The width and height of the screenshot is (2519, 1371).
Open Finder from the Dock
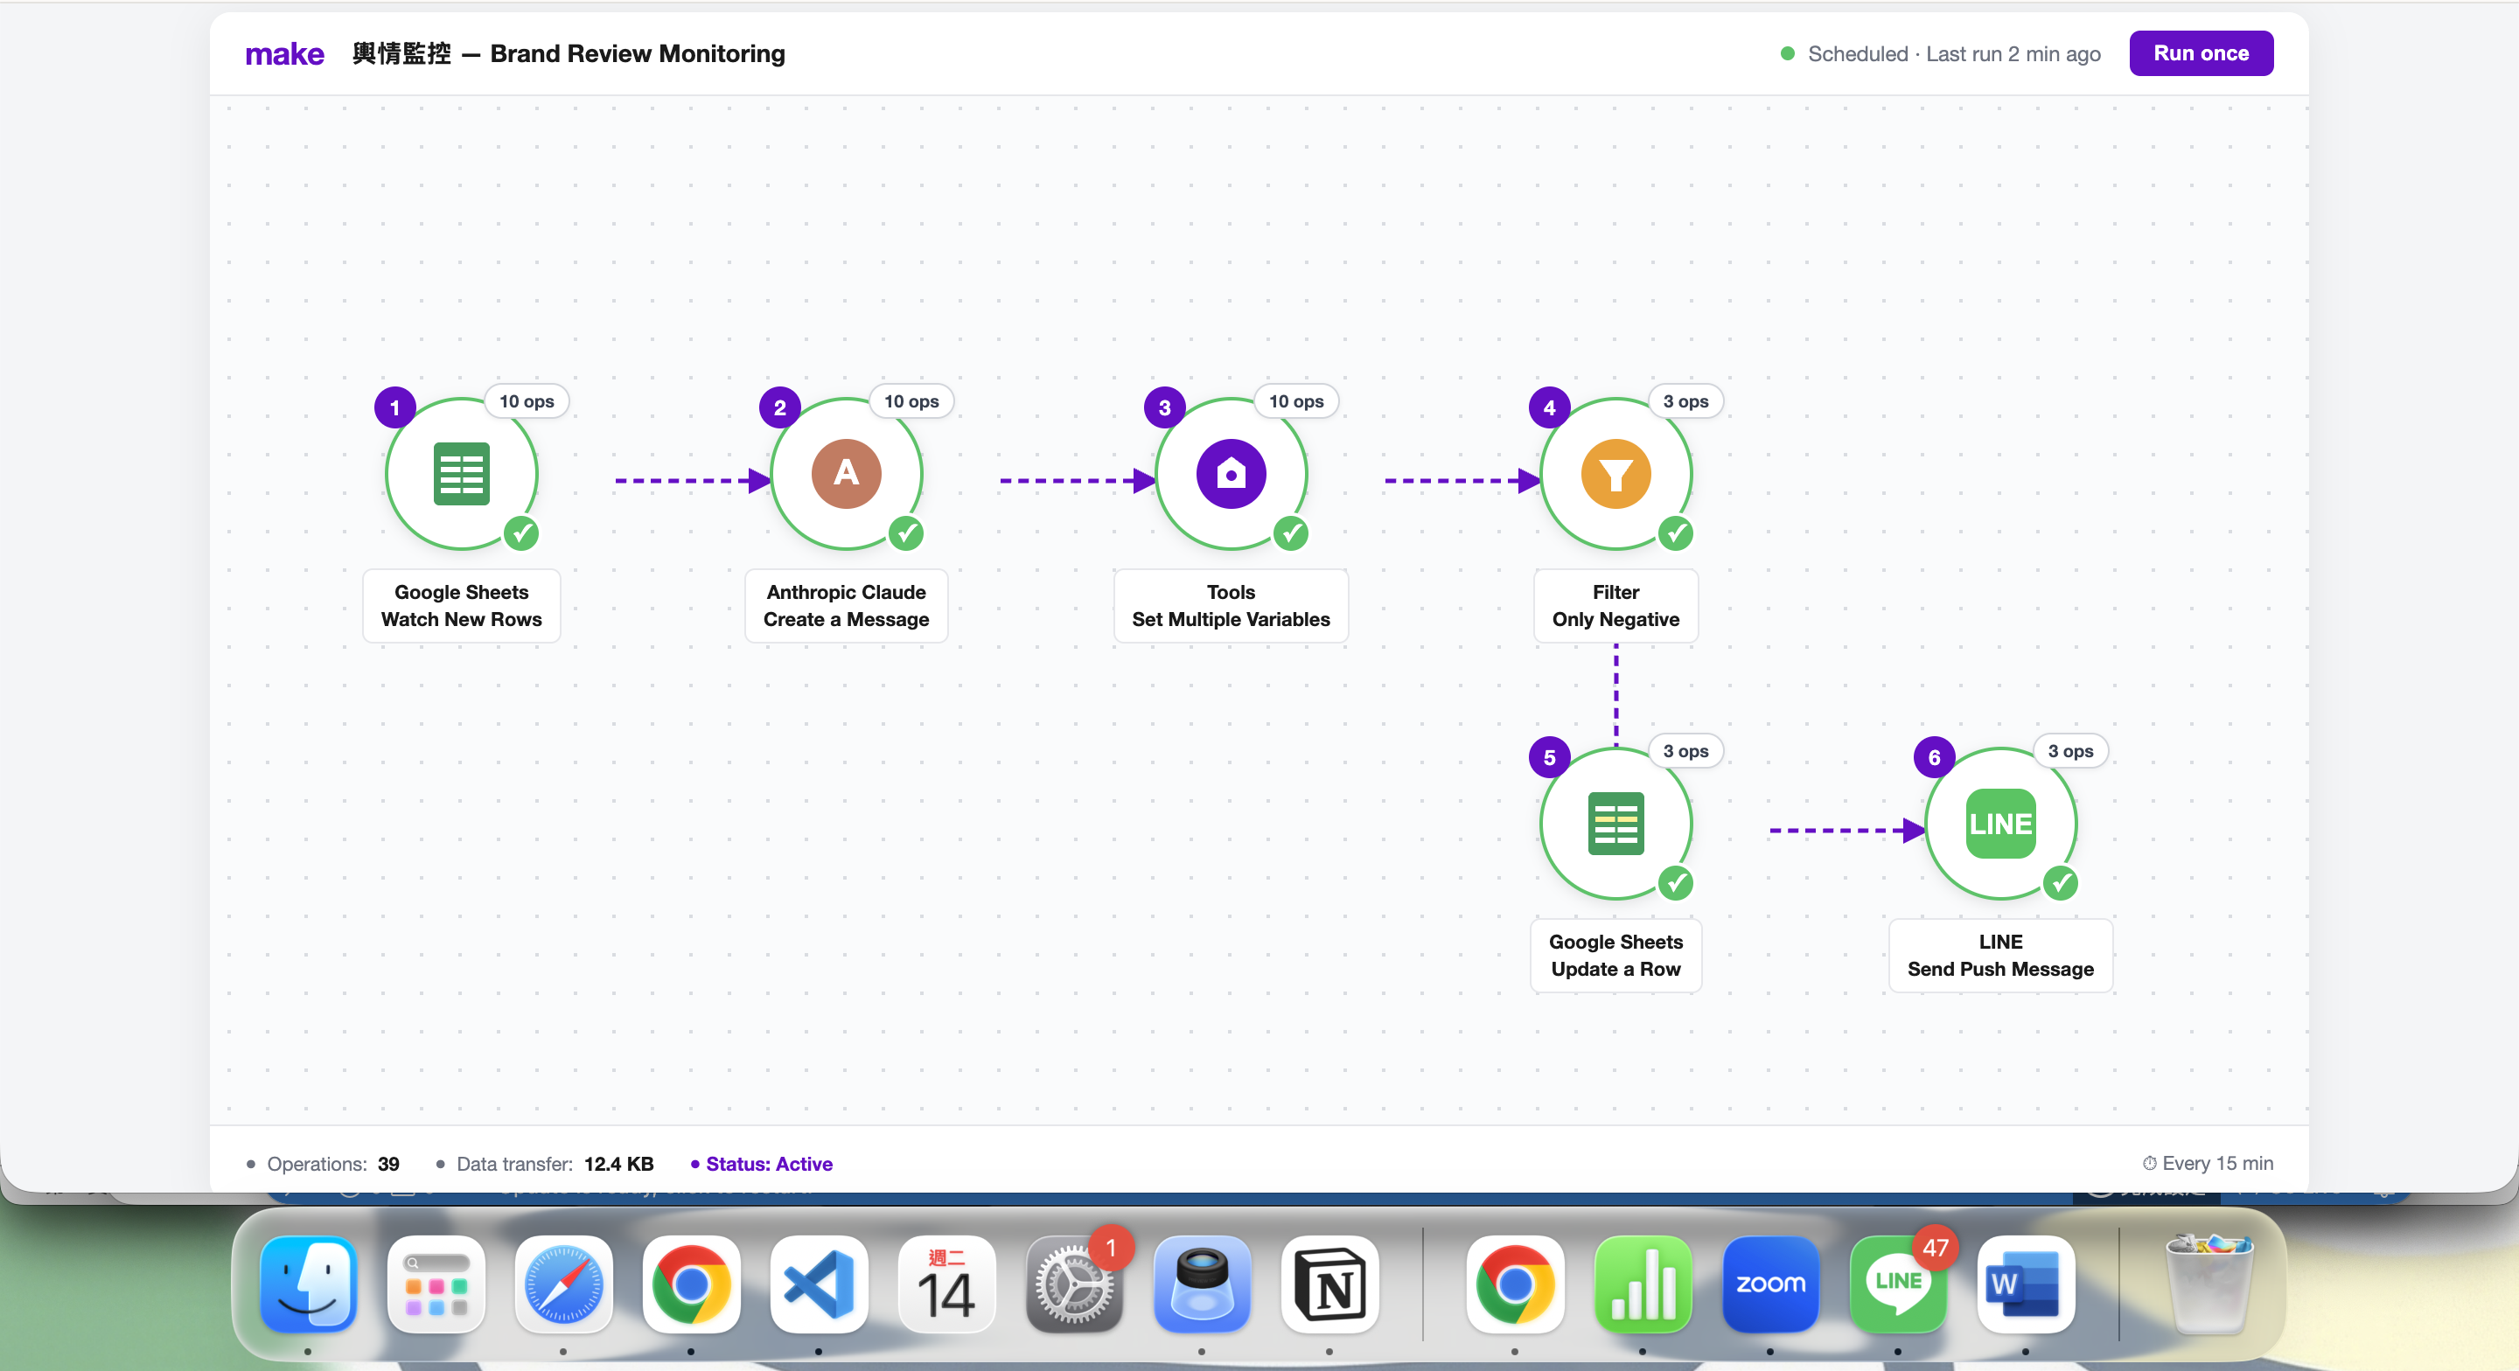(x=308, y=1284)
